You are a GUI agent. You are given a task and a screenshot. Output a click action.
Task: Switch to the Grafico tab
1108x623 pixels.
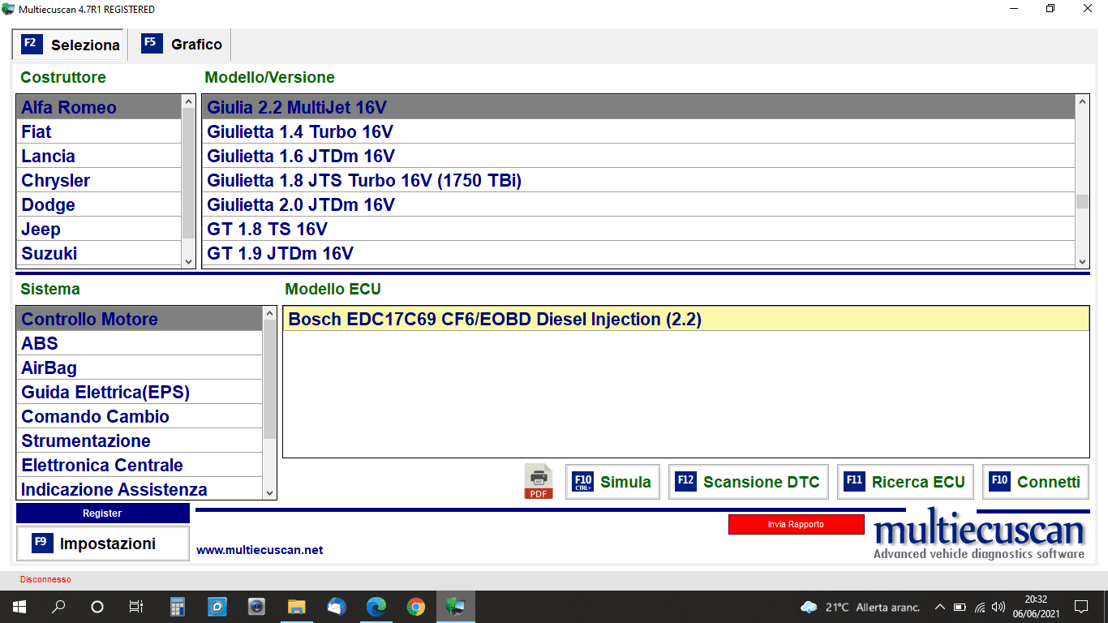click(x=182, y=45)
